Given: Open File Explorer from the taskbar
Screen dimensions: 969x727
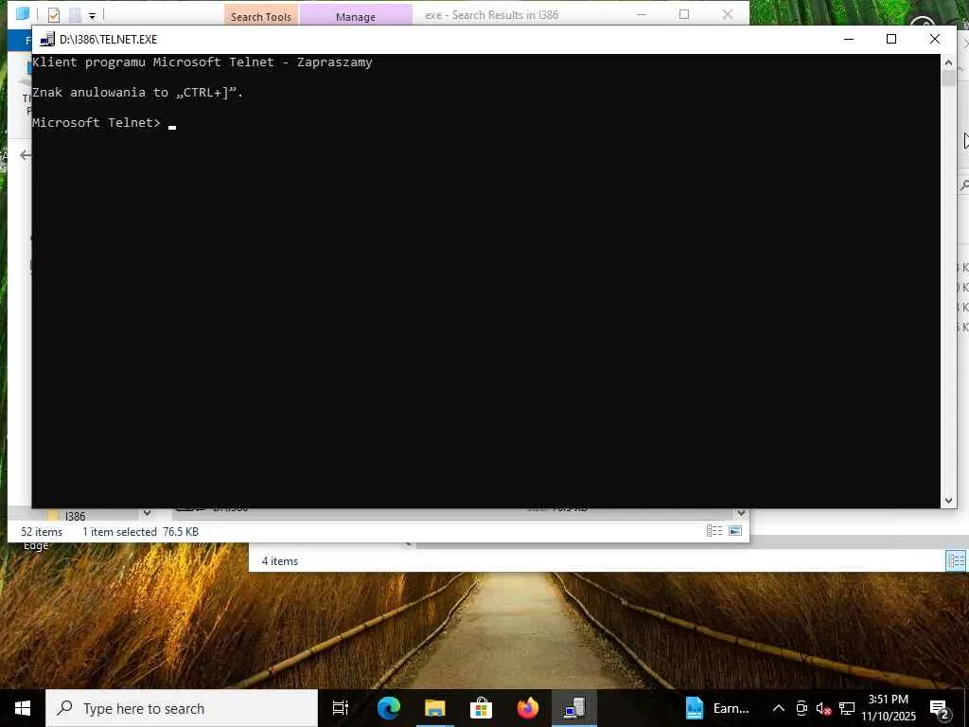Looking at the screenshot, I should coord(435,708).
